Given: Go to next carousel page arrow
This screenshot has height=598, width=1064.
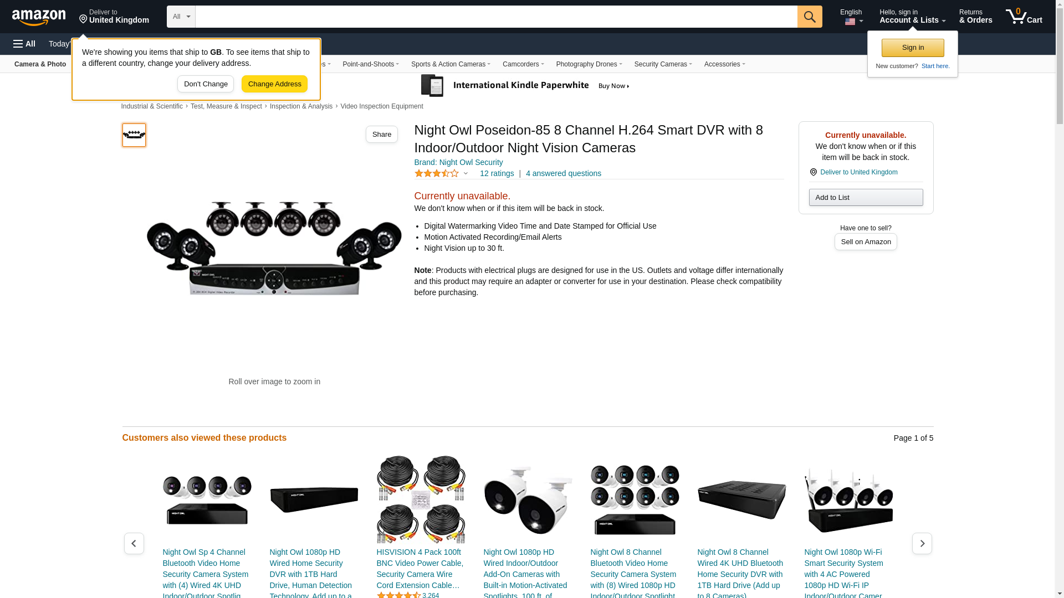Looking at the screenshot, I should (x=922, y=544).
